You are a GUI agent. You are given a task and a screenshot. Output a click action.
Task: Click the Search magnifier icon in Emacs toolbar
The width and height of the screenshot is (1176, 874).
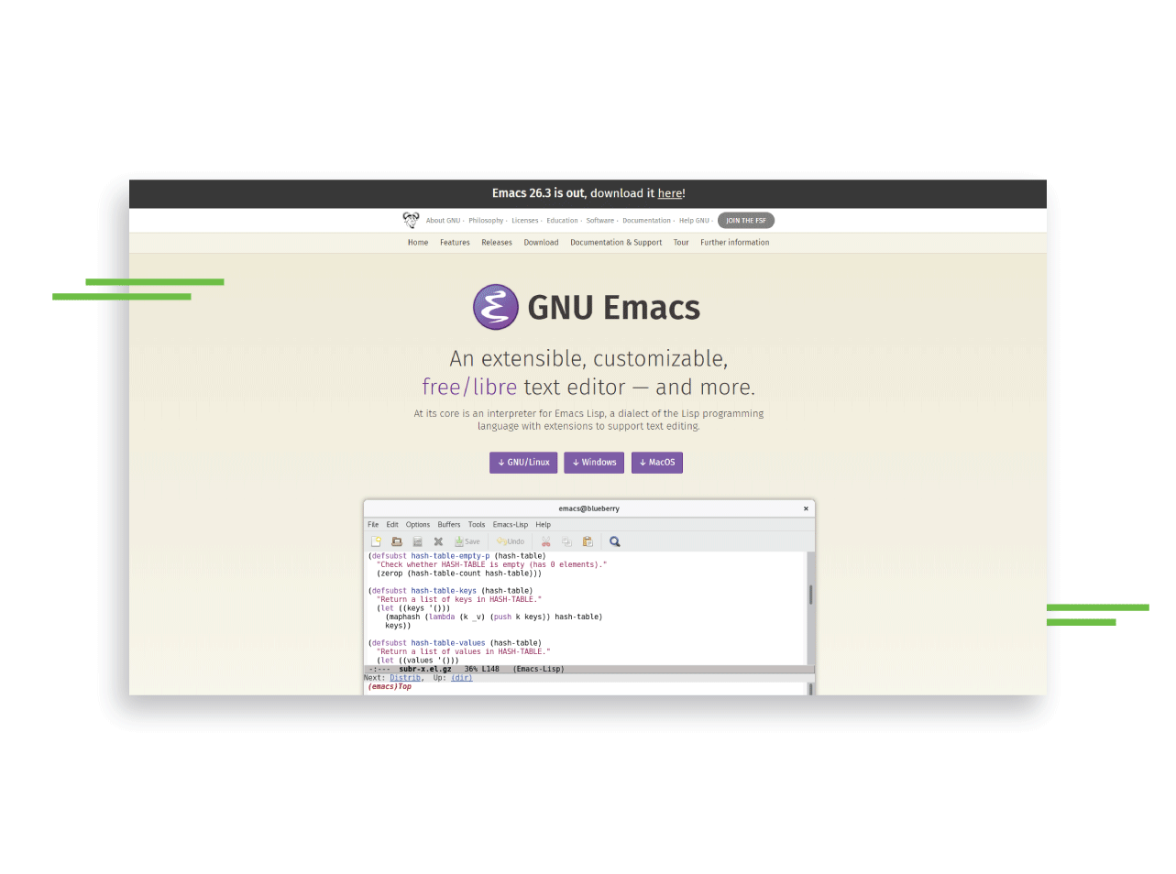(x=615, y=541)
